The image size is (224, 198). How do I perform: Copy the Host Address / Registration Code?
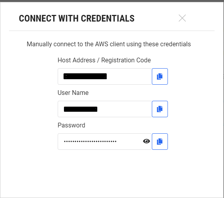(x=160, y=76)
